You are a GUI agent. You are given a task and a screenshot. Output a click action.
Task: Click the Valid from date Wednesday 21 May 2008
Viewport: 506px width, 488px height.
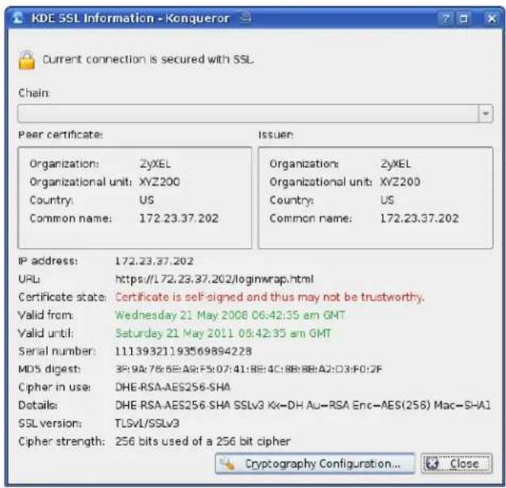[230, 316]
